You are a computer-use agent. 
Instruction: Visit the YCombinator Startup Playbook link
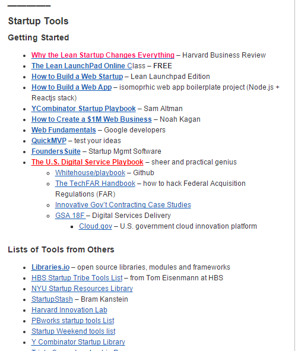[x=84, y=109]
